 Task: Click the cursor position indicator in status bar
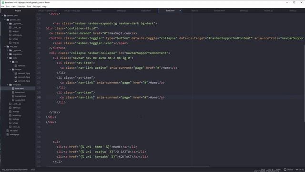click(x=33, y=170)
